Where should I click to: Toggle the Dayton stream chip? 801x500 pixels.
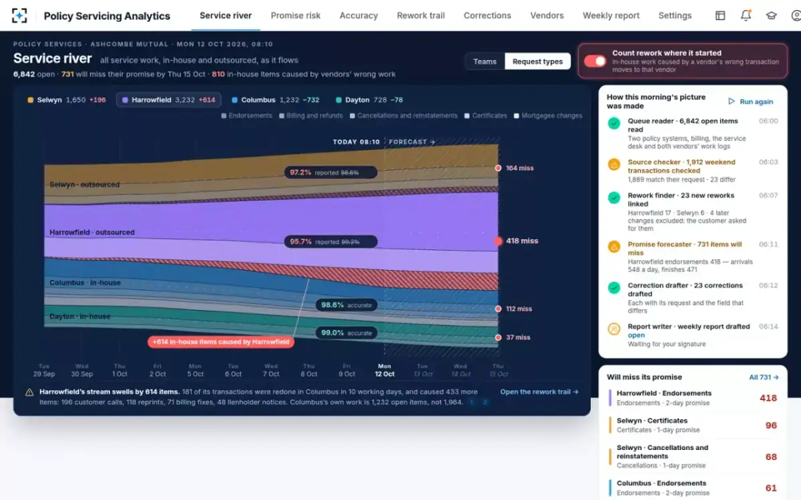pos(369,100)
